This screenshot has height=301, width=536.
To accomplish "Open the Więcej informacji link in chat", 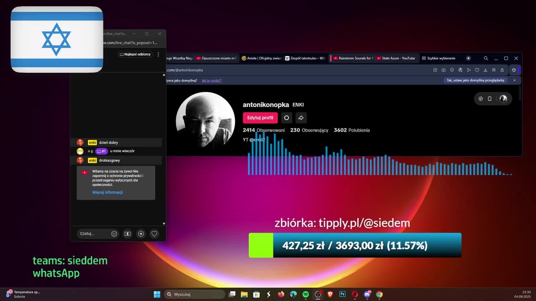I will pos(108,192).
